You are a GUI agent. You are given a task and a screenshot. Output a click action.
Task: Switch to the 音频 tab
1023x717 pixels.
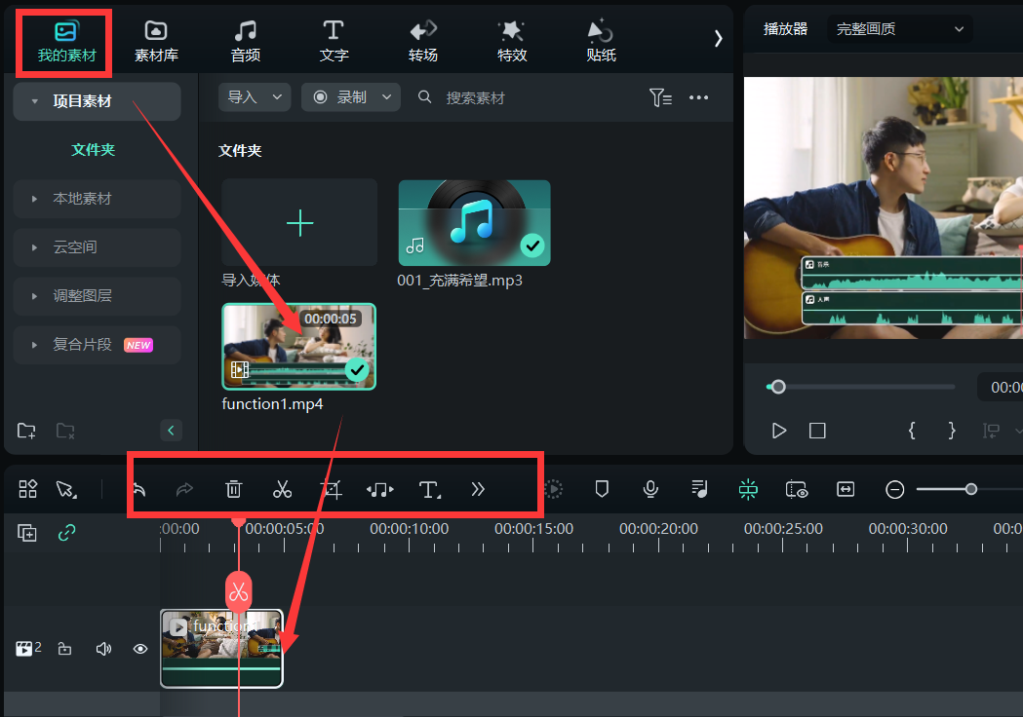246,41
